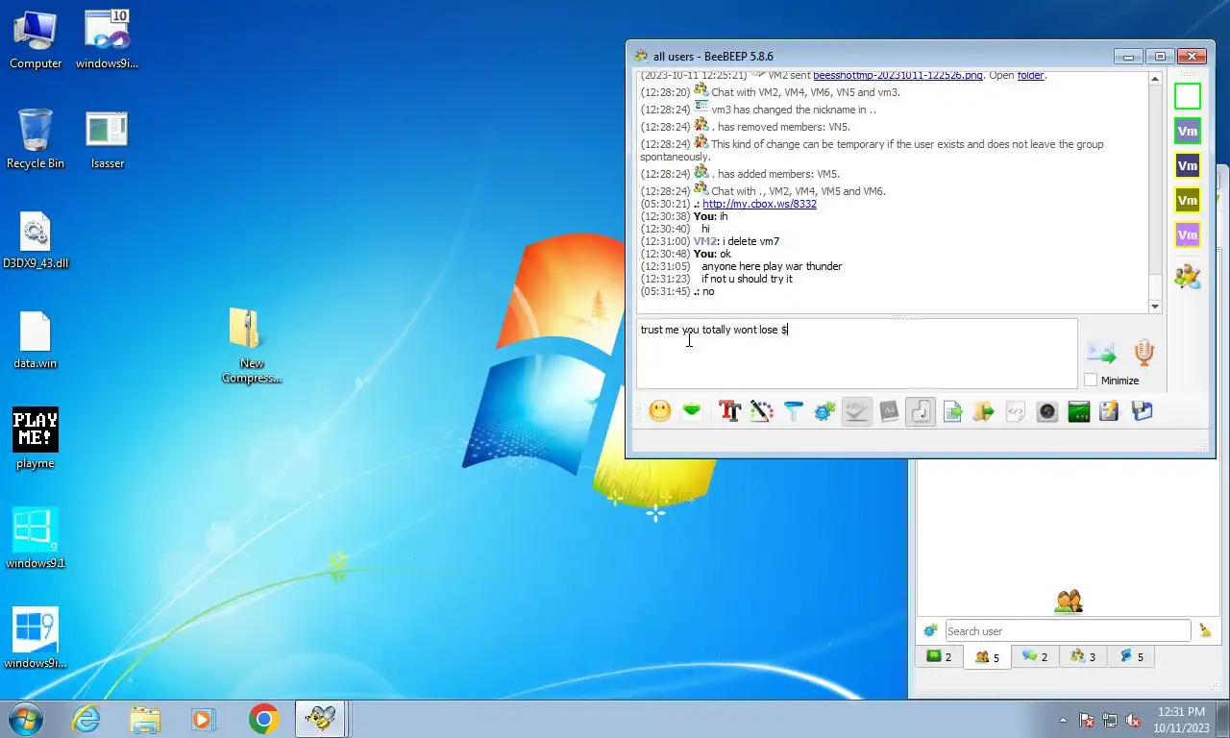
Task: Open the folder link in chat log
Action: (x=1030, y=75)
